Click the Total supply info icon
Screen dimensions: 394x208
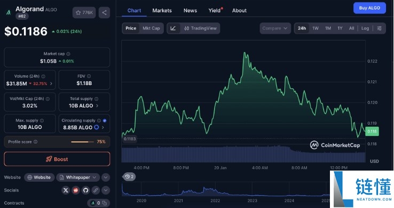tap(96, 99)
